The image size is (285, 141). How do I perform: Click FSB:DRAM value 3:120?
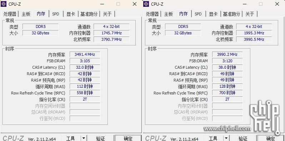tap(227, 61)
